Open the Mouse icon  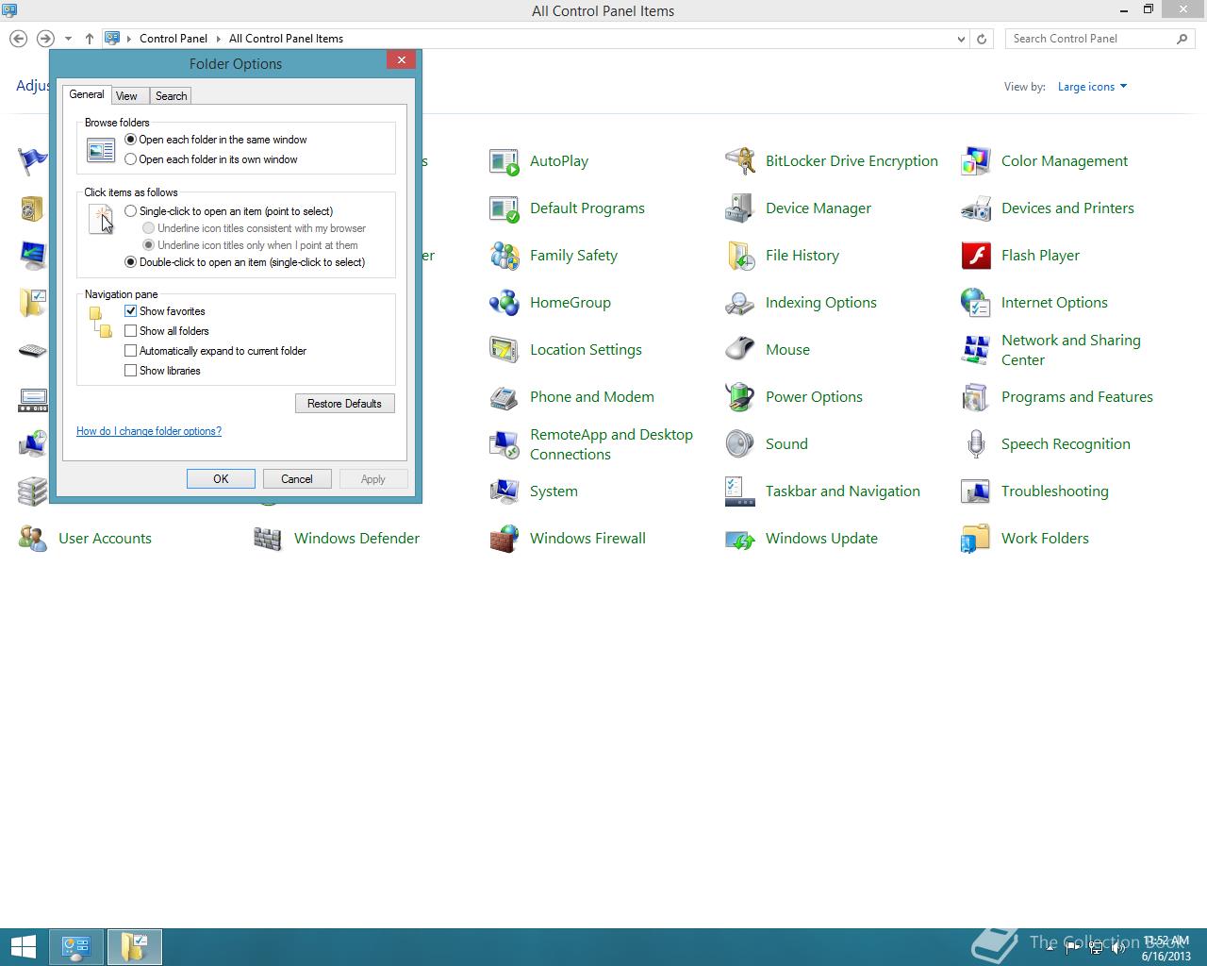click(x=740, y=350)
